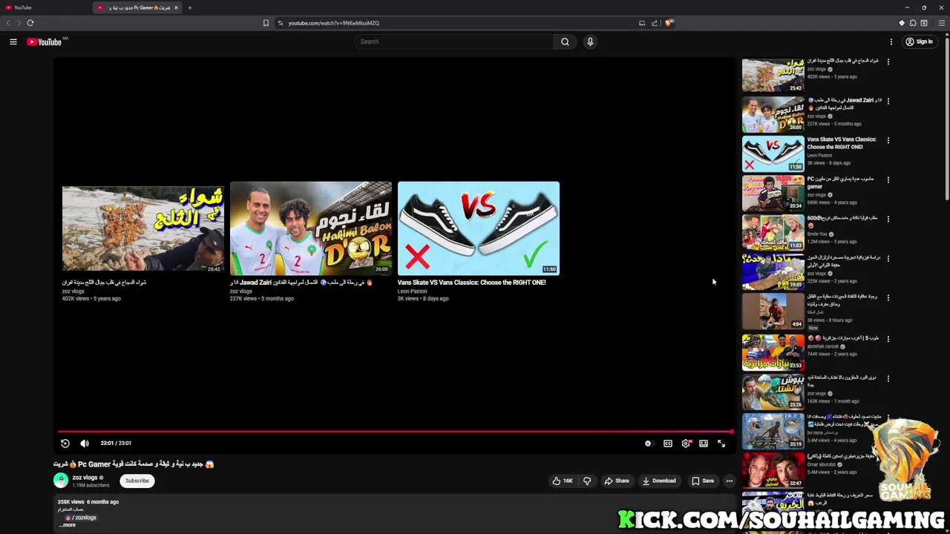
Task: Click the Brave shields lion icon
Action: (669, 23)
